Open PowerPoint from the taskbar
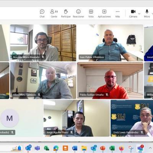The image size is (153, 153). [x=103, y=148]
